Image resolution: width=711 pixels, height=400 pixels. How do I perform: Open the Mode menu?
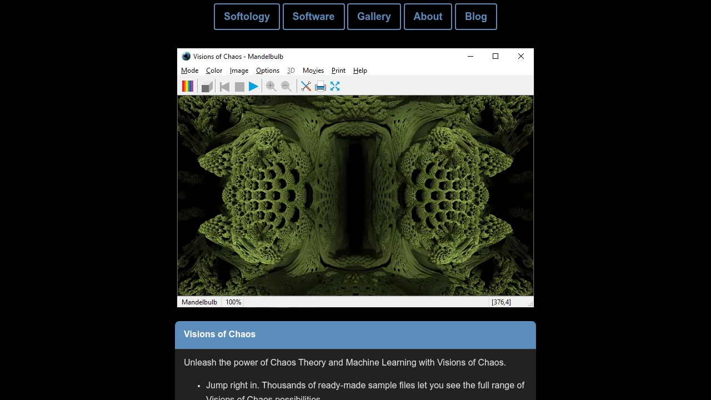189,71
